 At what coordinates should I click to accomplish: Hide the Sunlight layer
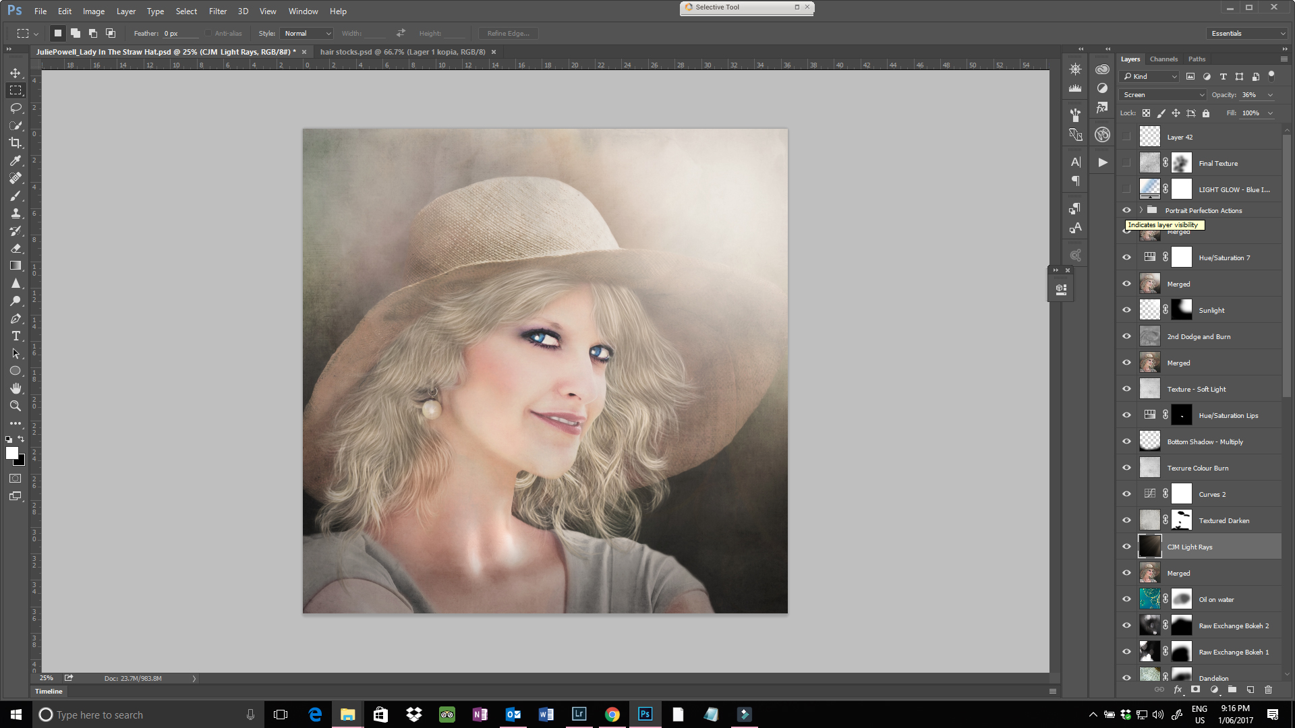point(1126,310)
